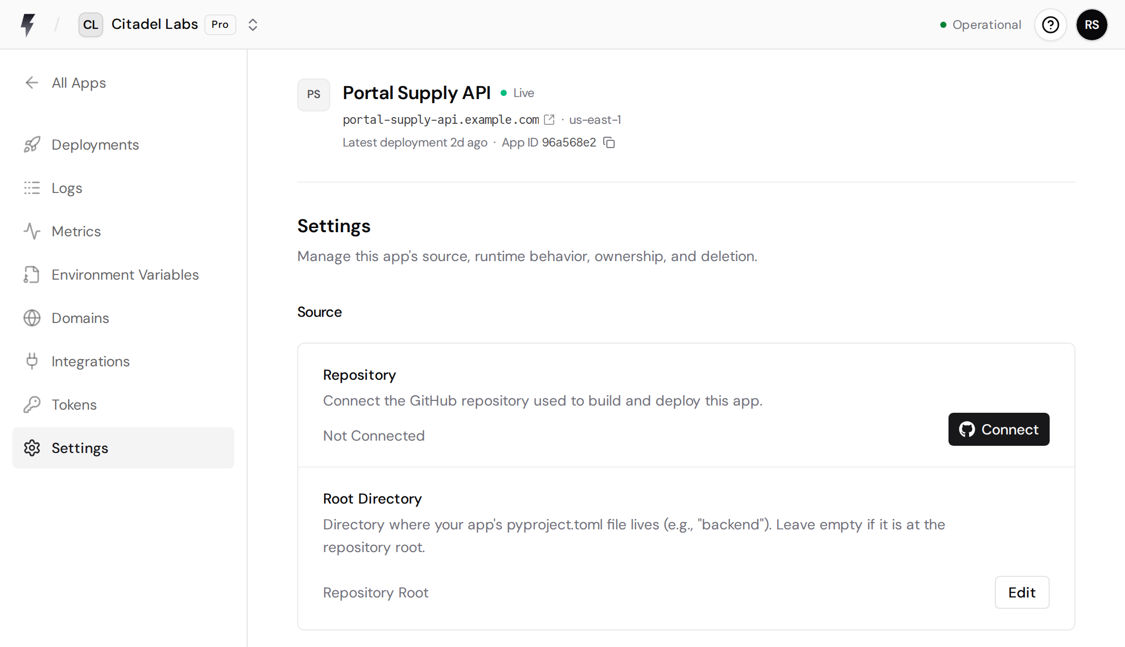
Task: Expand the workspace switcher chevrons
Action: click(x=252, y=25)
